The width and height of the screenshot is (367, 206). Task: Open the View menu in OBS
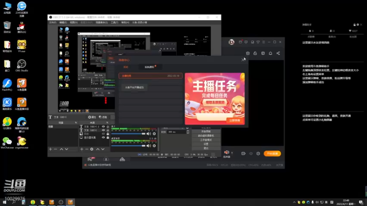point(73,22)
